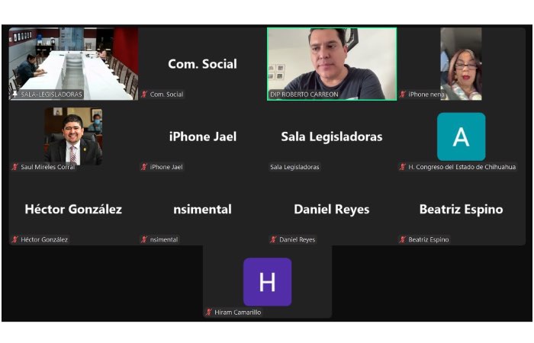The width and height of the screenshot is (534, 343).
Task: Click muted mic icon beside Daniel Reyes label
Action: 273,239
